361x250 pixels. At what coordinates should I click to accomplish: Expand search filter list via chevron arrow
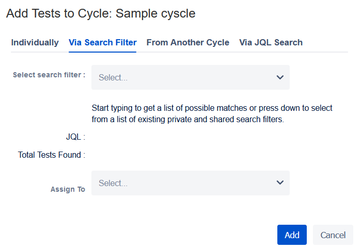point(280,77)
